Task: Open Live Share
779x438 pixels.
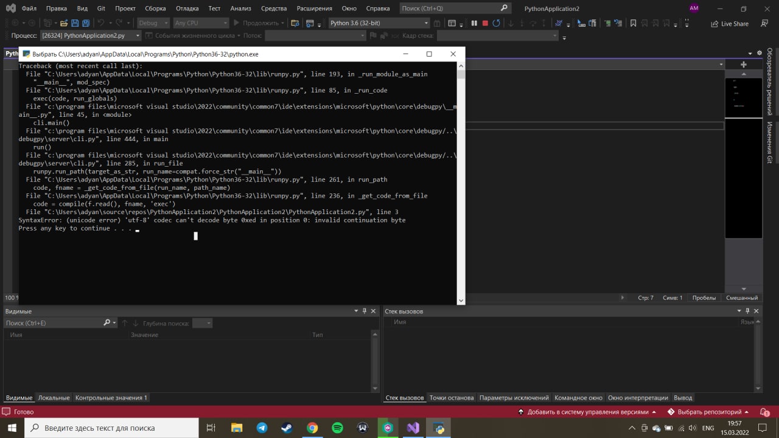Action: pos(729,24)
